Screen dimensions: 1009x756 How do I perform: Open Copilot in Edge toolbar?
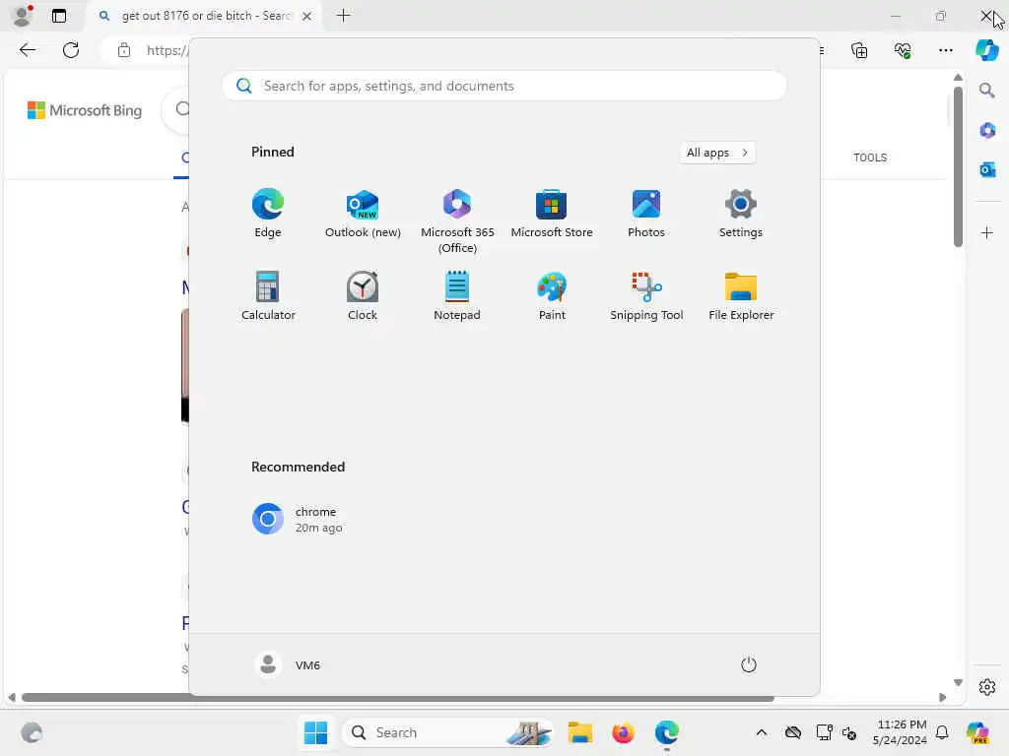987,50
